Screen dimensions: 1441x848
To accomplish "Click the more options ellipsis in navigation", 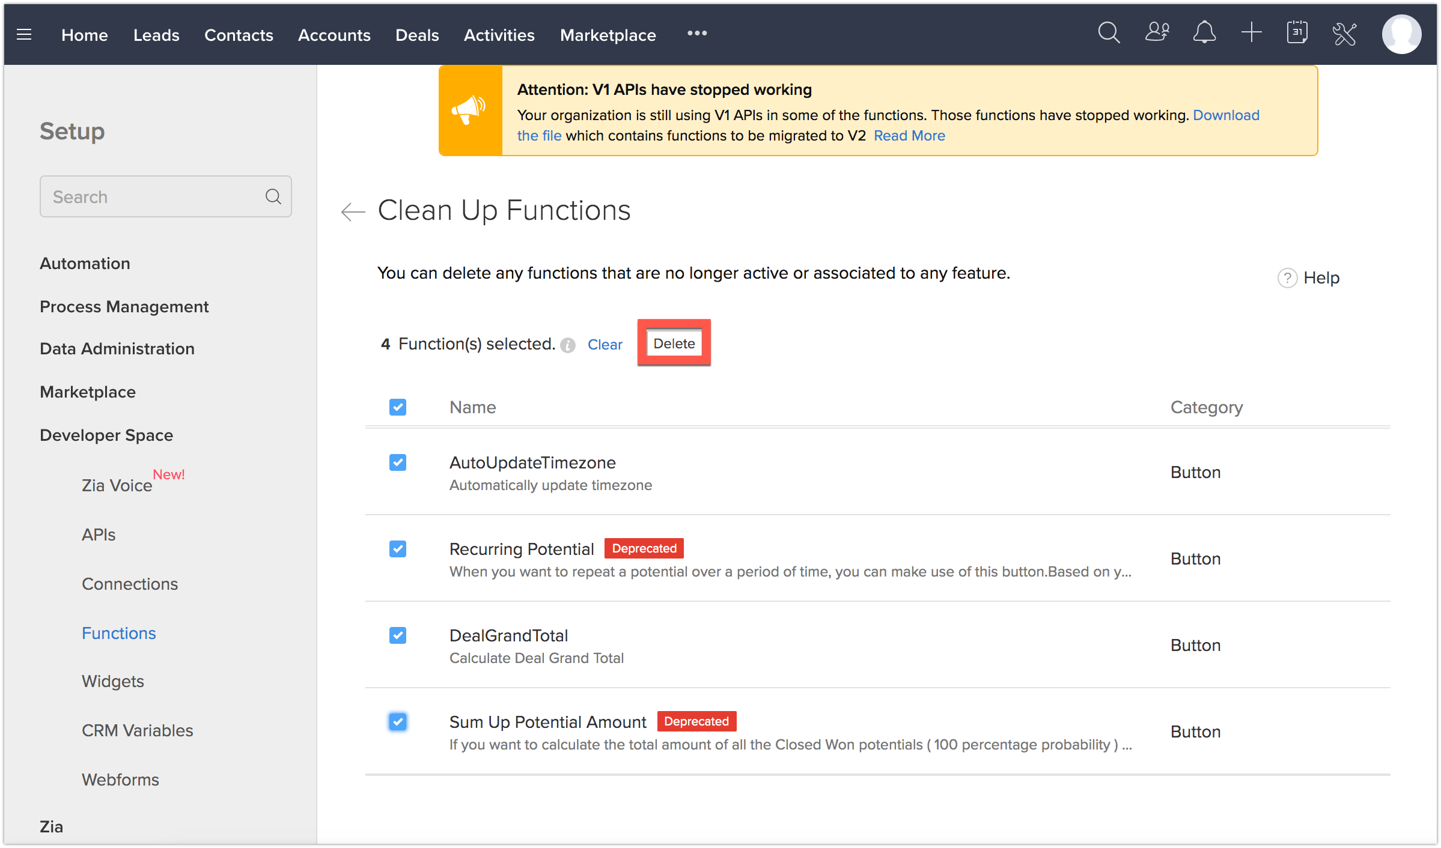I will tap(697, 33).
